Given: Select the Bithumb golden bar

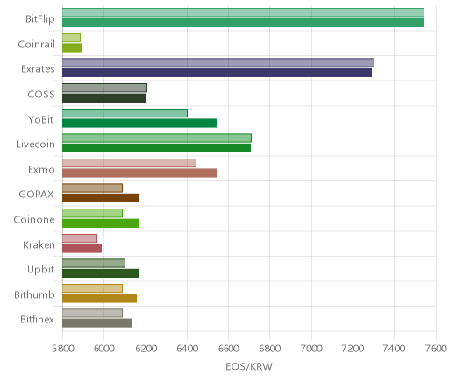Looking at the screenshot, I should pyautogui.click(x=99, y=299).
